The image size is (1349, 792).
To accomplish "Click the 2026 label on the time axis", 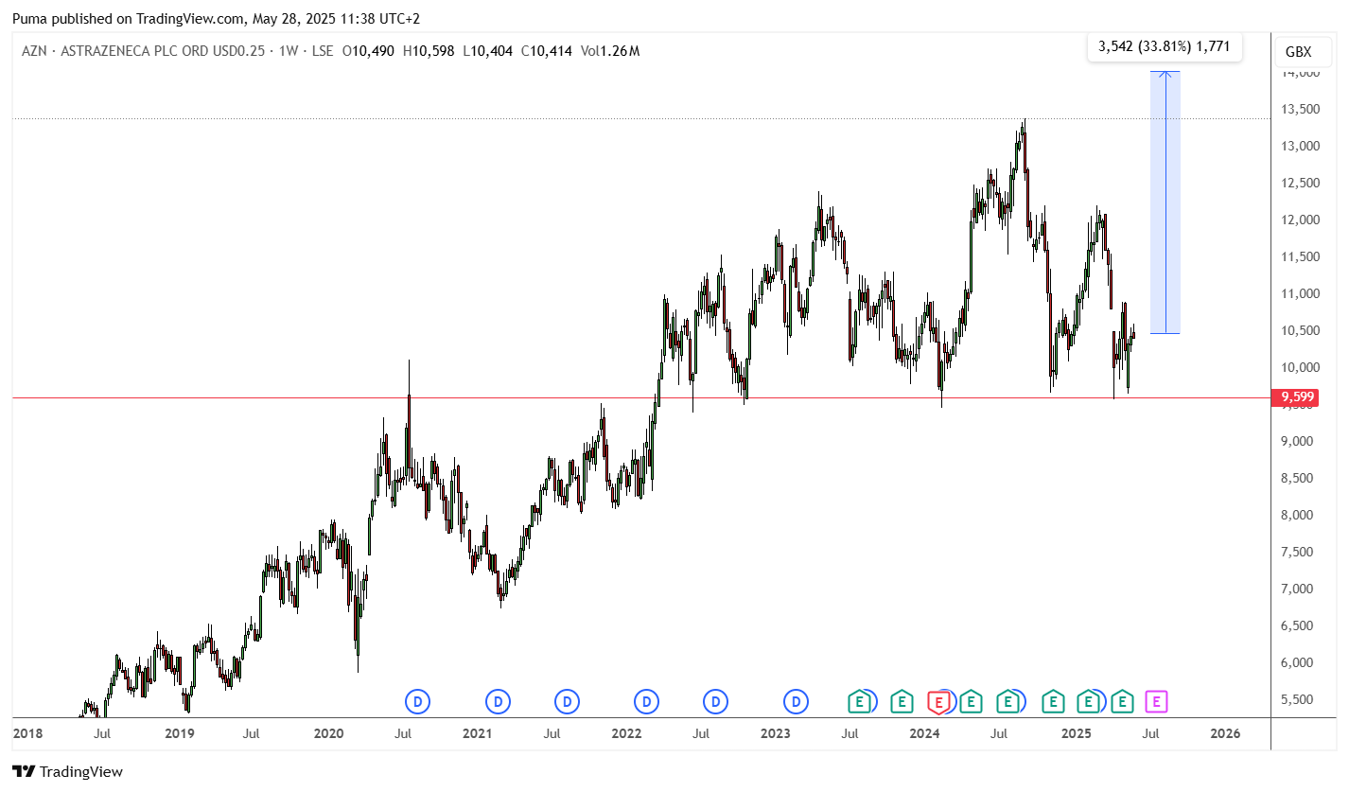I will click(x=1224, y=733).
